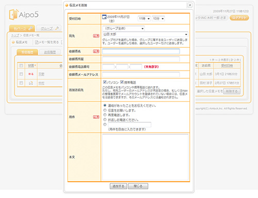Click the 2月27日 17時51分 date cell

point(227,83)
